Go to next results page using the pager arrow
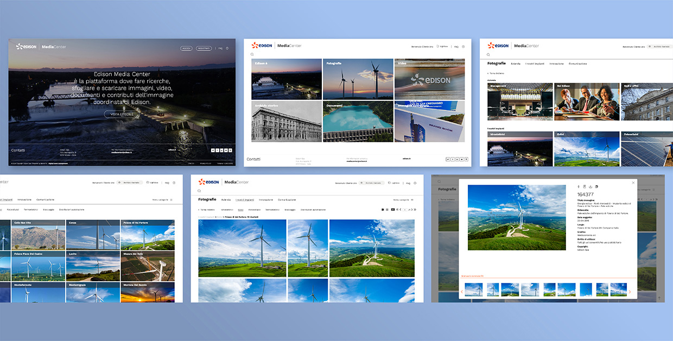This screenshot has width=673, height=341. point(411,209)
